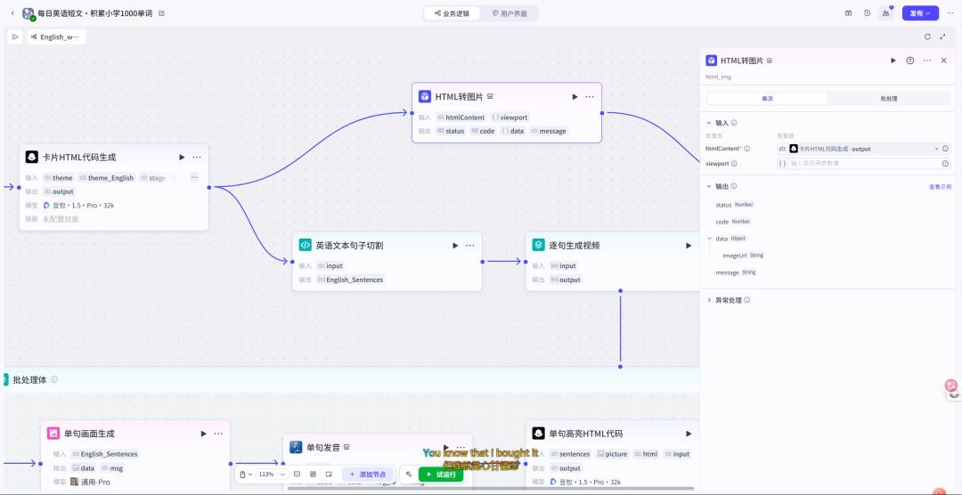This screenshot has height=495, width=962.
Task: Click the 添加节点 button
Action: (x=368, y=475)
